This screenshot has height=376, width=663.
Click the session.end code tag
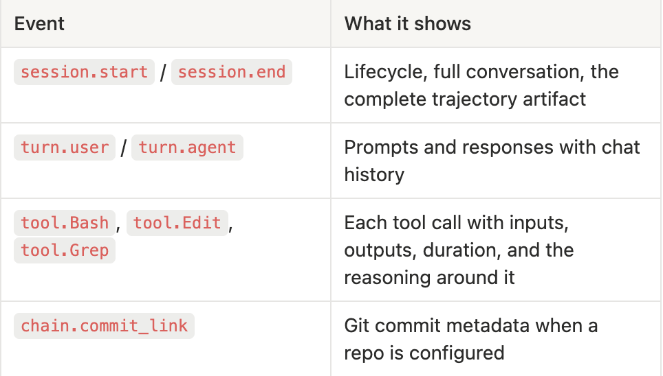click(232, 72)
